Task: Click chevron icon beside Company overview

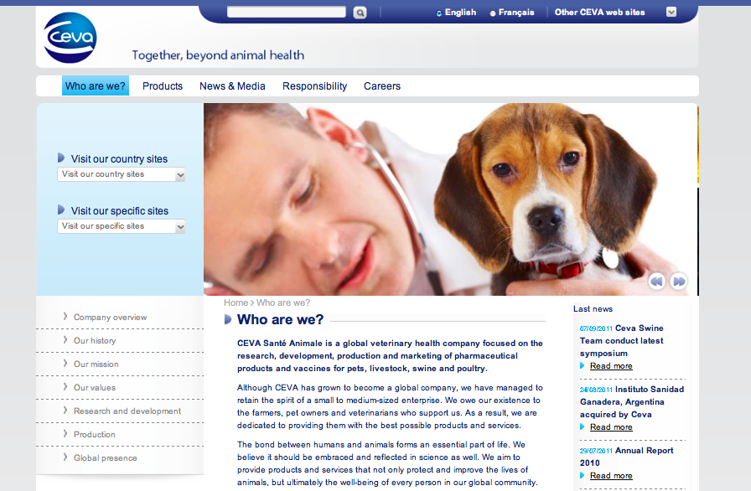Action: click(65, 317)
